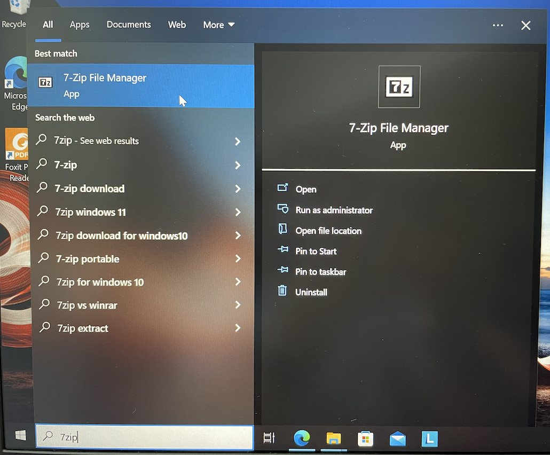Open File Explorer from the taskbar
550x455 pixels.
click(x=334, y=438)
